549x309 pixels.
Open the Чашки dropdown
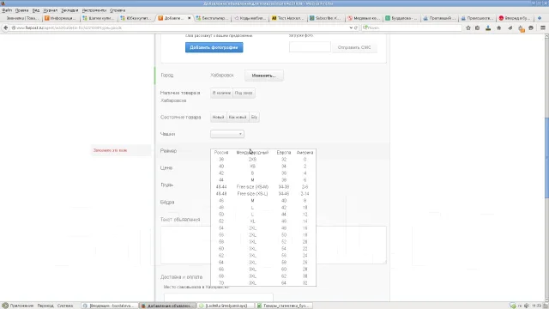click(227, 134)
